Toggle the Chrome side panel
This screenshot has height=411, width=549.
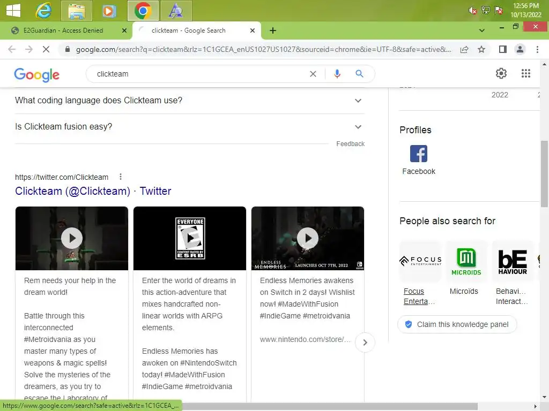[503, 49]
